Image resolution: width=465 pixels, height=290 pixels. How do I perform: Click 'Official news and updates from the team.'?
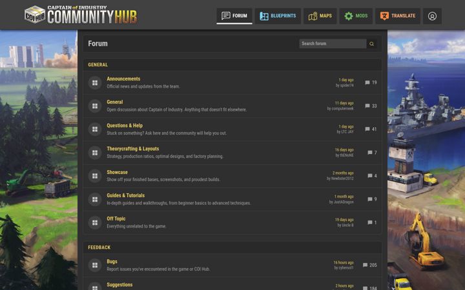[x=143, y=86]
